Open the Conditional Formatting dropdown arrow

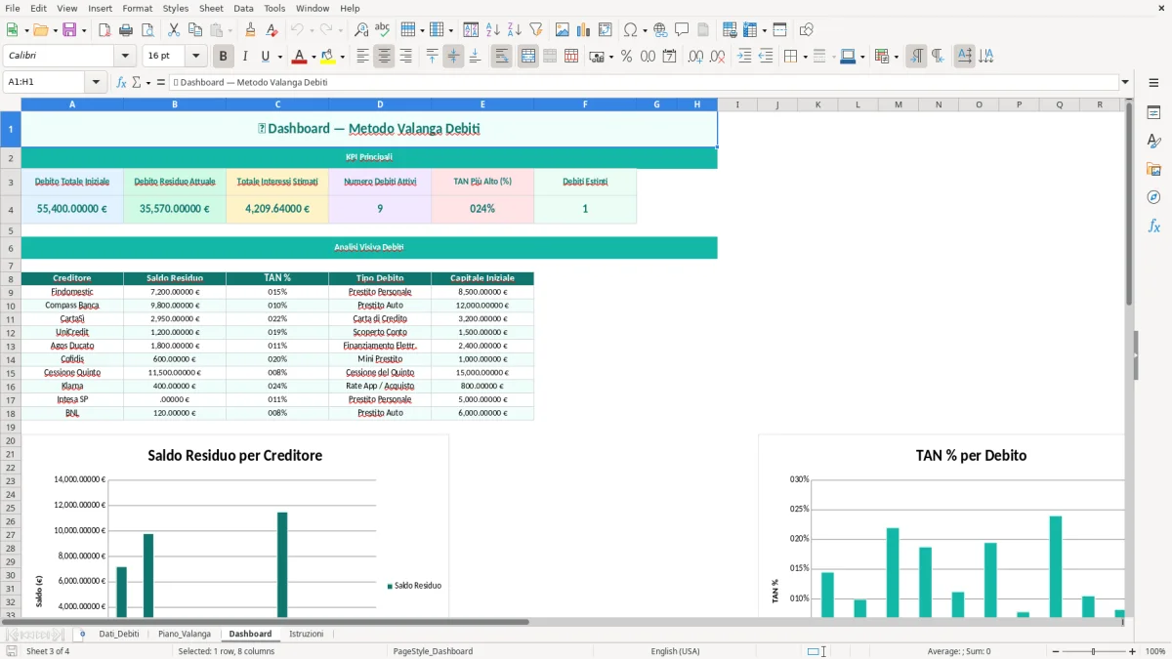896,57
